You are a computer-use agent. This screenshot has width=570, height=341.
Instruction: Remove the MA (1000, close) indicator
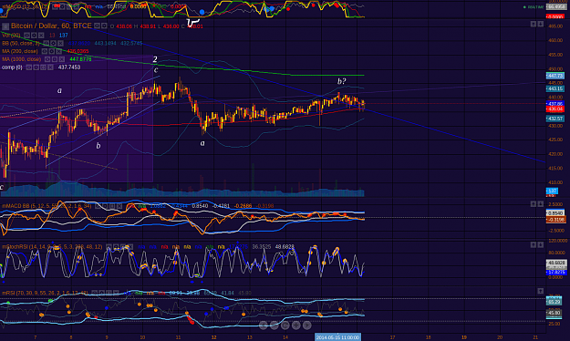coord(62,59)
